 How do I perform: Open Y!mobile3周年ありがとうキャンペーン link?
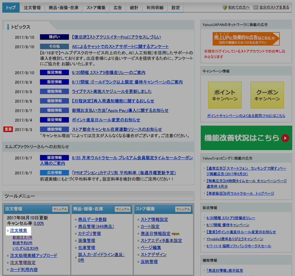coord(235,239)
